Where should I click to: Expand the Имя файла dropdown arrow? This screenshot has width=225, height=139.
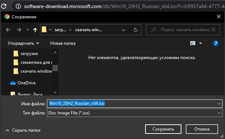click(219, 103)
